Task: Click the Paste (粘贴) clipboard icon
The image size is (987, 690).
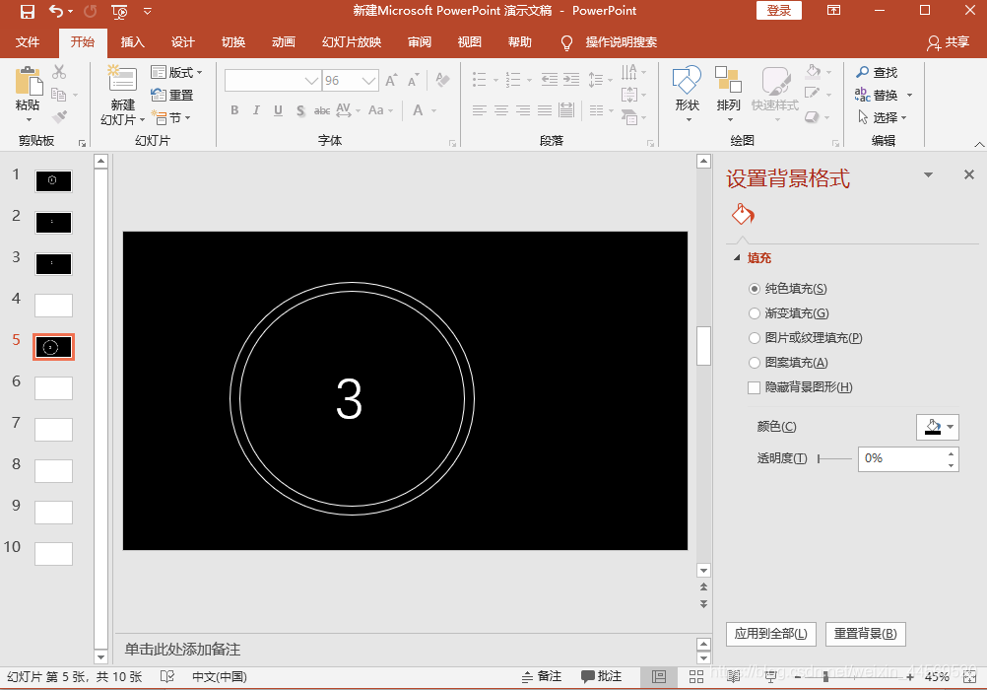Action: 28,82
